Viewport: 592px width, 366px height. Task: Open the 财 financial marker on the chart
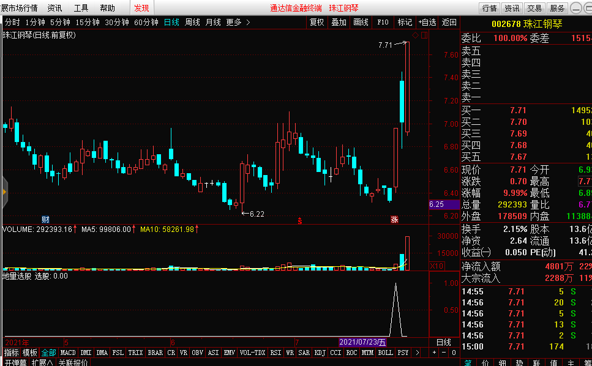45,219
